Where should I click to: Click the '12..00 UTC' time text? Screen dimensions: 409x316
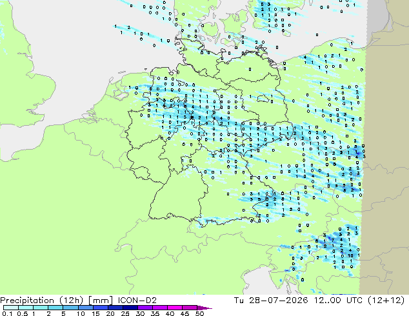pos(338,301)
